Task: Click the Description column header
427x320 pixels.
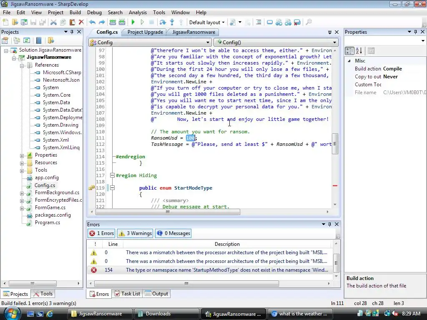Action: pyautogui.click(x=227, y=244)
